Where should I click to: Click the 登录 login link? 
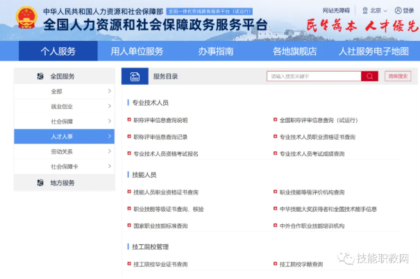408,10
